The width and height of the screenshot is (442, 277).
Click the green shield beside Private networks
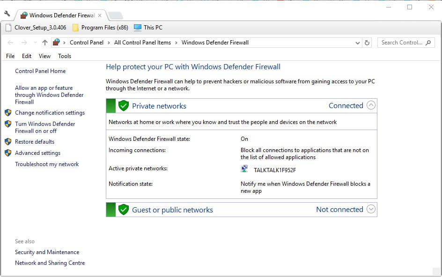pyautogui.click(x=124, y=106)
